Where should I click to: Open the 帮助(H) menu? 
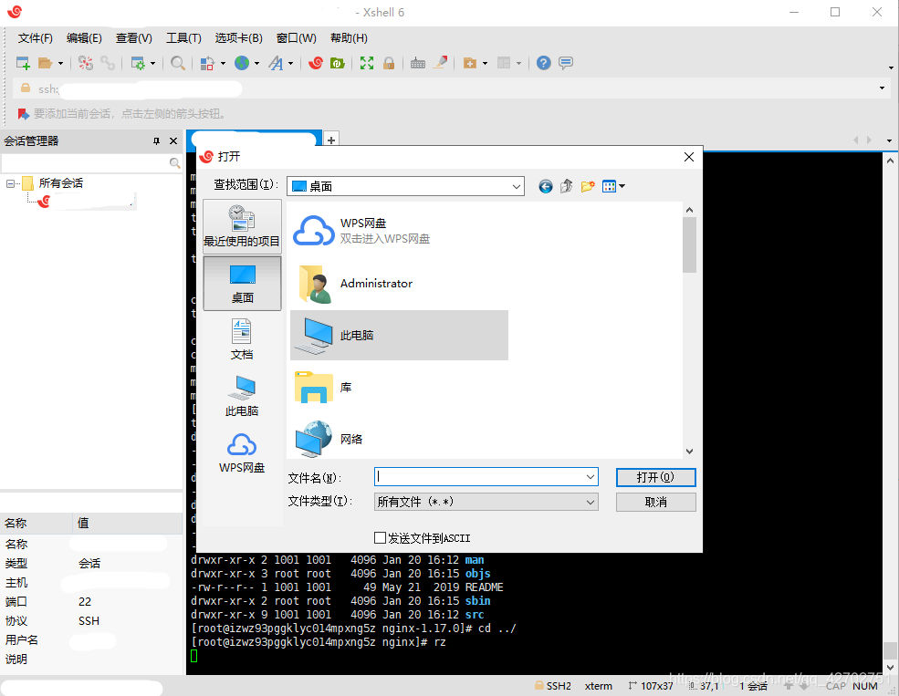[349, 37]
